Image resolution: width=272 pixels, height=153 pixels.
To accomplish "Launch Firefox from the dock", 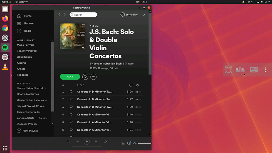I will [5, 18].
